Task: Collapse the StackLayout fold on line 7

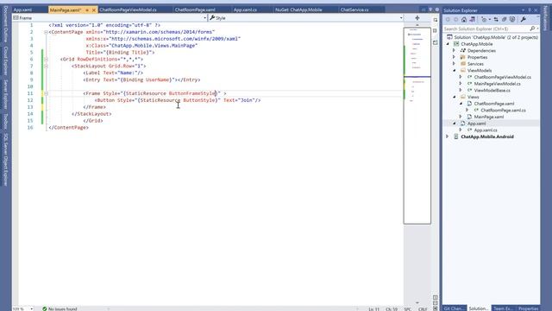Action: 46,66
